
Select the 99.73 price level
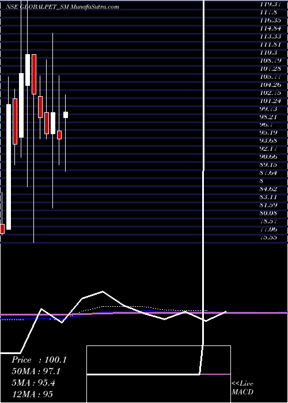click(269, 109)
